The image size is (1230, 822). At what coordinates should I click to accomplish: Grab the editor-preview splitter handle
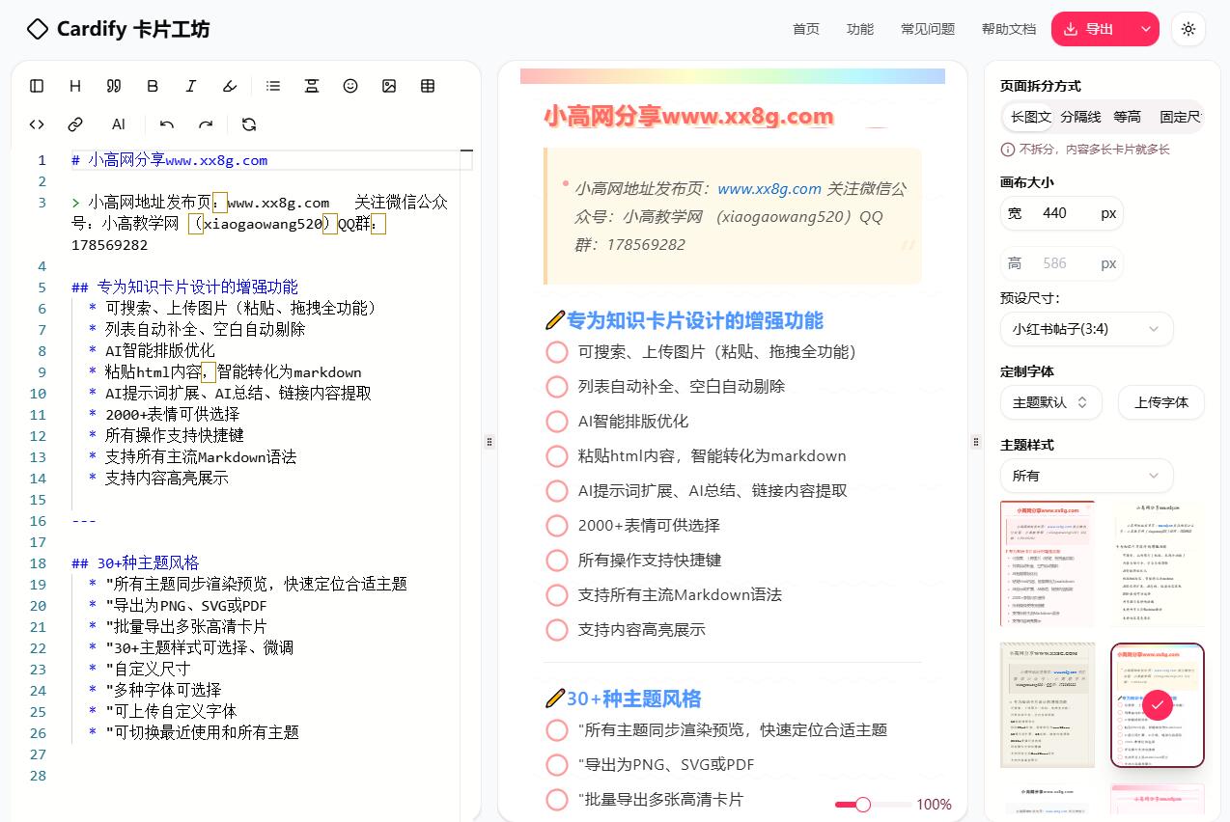click(489, 442)
